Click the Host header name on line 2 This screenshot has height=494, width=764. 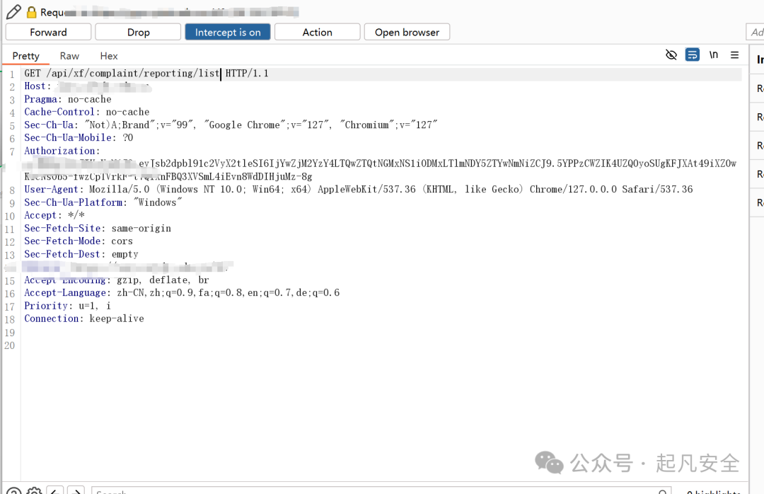click(37, 86)
